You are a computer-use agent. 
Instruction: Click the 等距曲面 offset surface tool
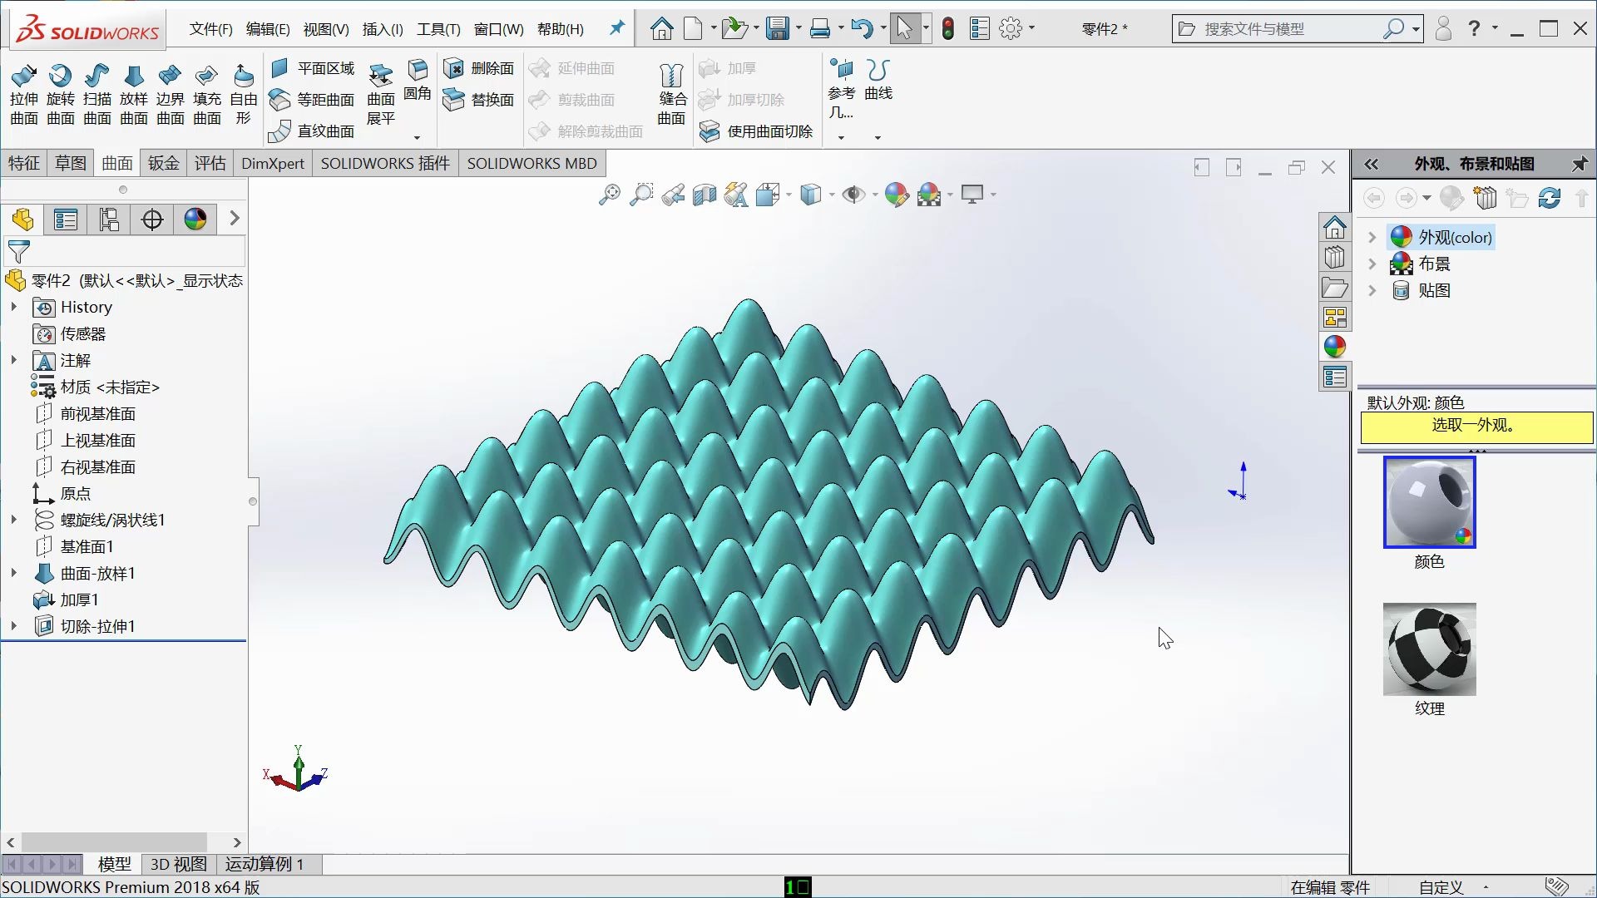pyautogui.click(x=313, y=100)
